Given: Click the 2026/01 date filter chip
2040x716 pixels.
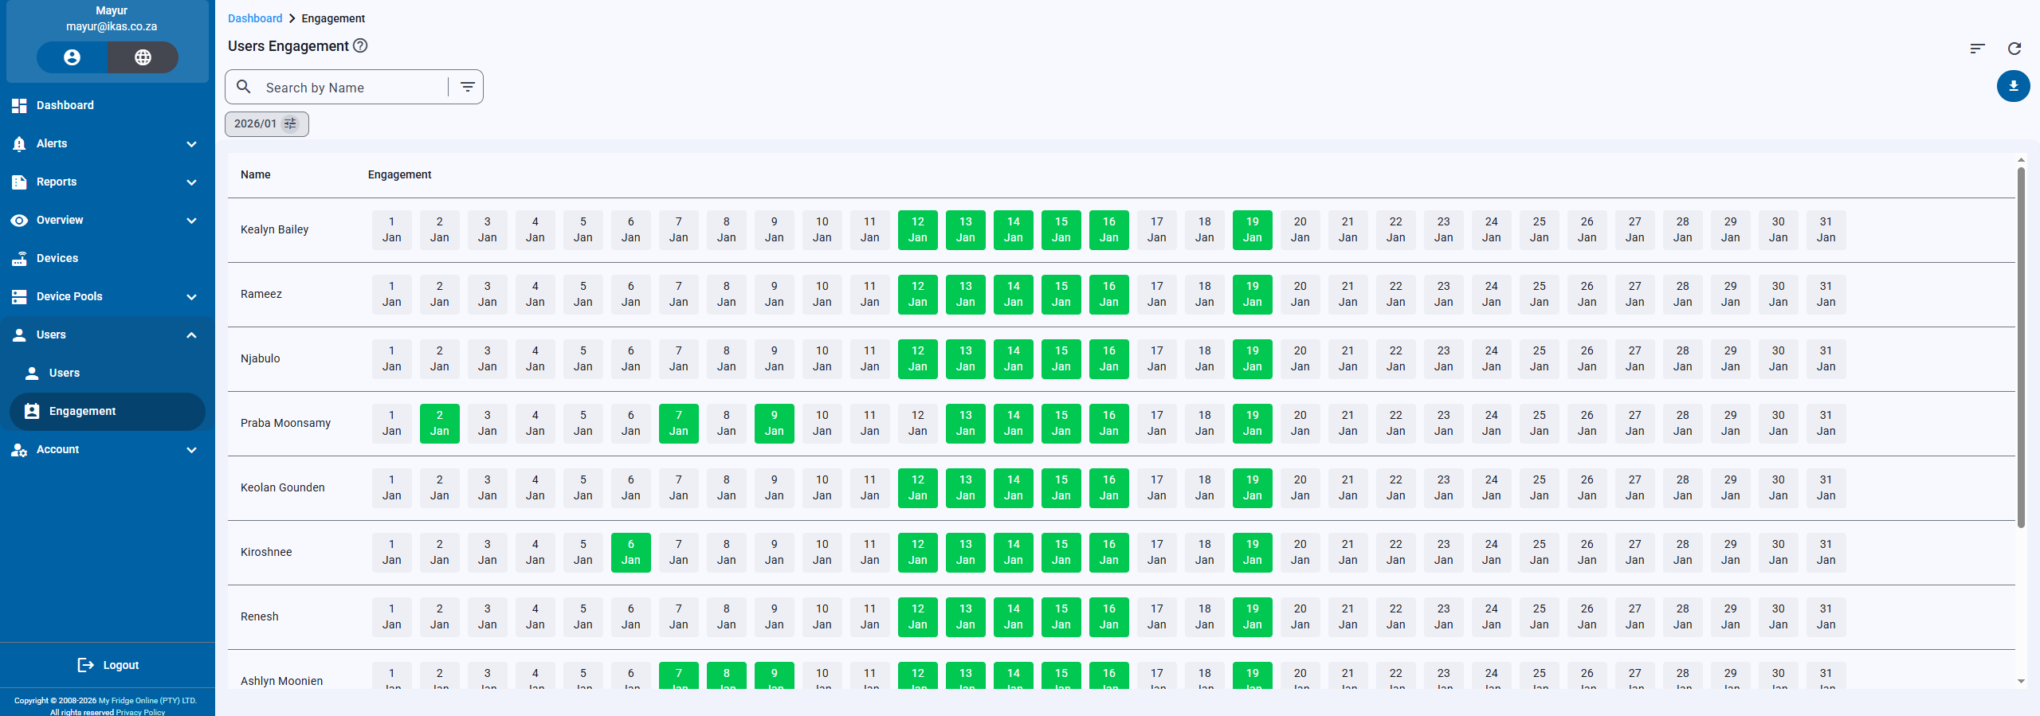Looking at the screenshot, I should coord(266,123).
